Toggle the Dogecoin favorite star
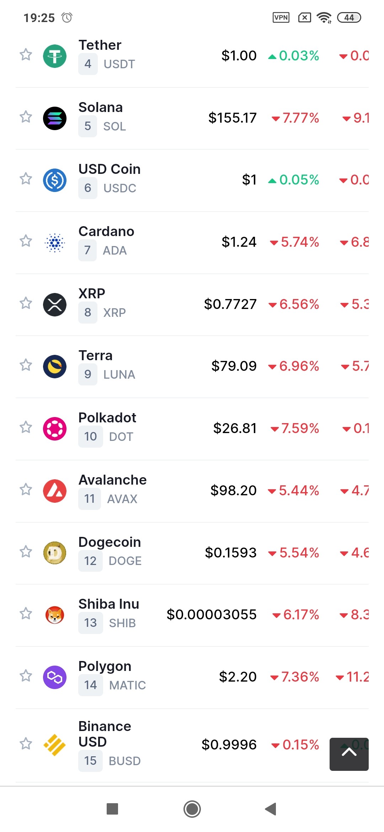Image resolution: width=384 pixels, height=832 pixels. [x=26, y=552]
